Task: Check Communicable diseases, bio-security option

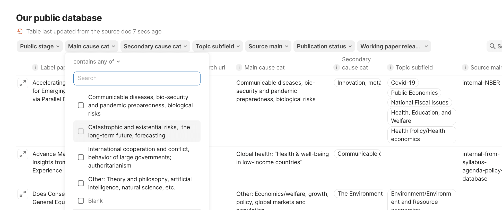Action: click(x=81, y=106)
